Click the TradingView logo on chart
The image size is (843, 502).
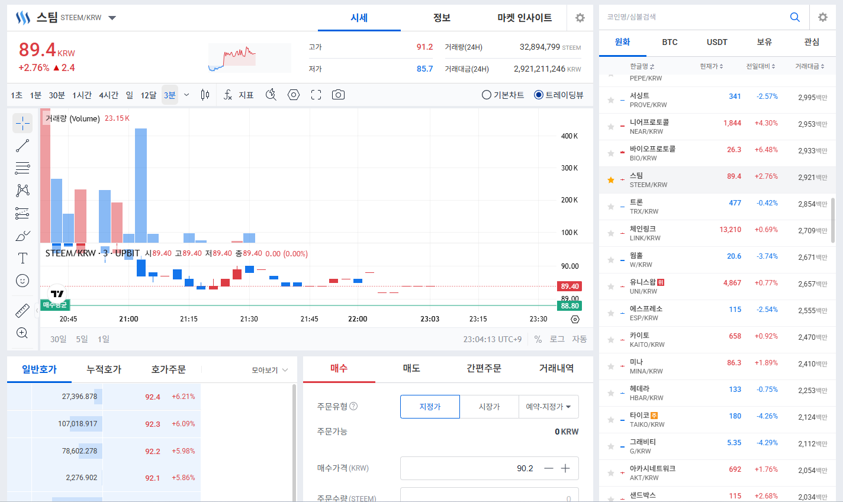(57, 294)
